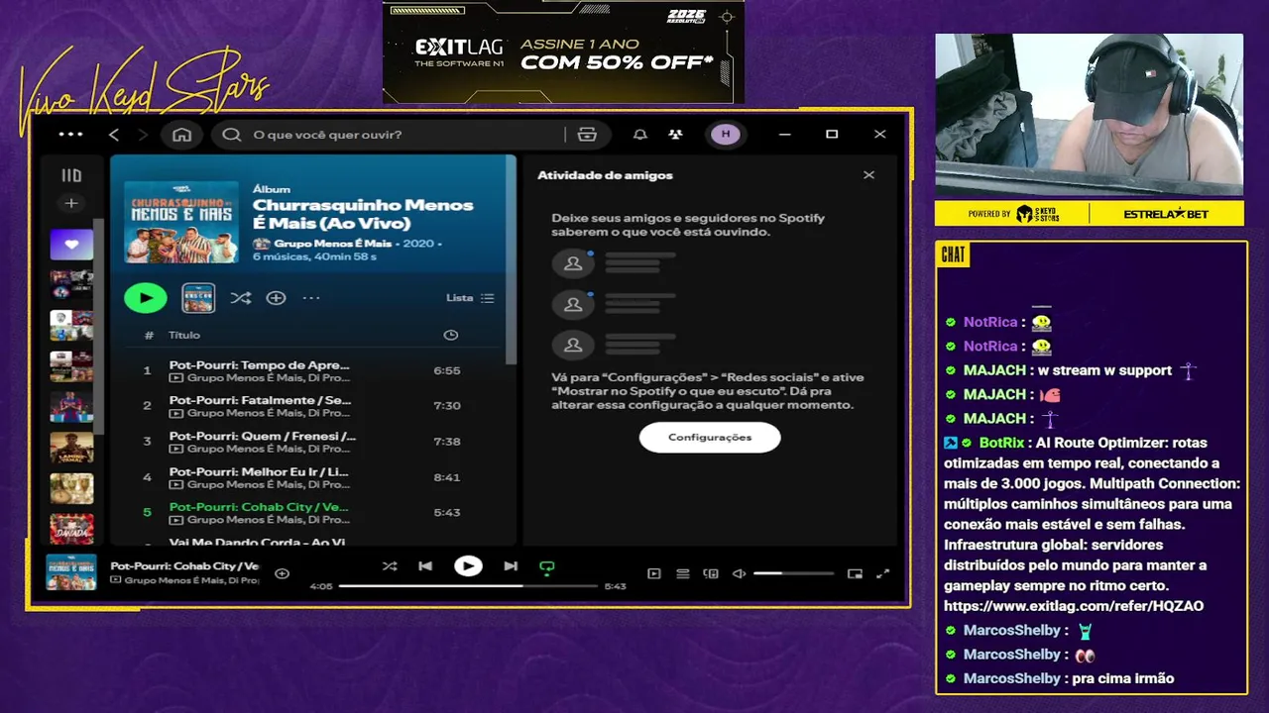Open Liked Songs heart tile

coord(71,245)
